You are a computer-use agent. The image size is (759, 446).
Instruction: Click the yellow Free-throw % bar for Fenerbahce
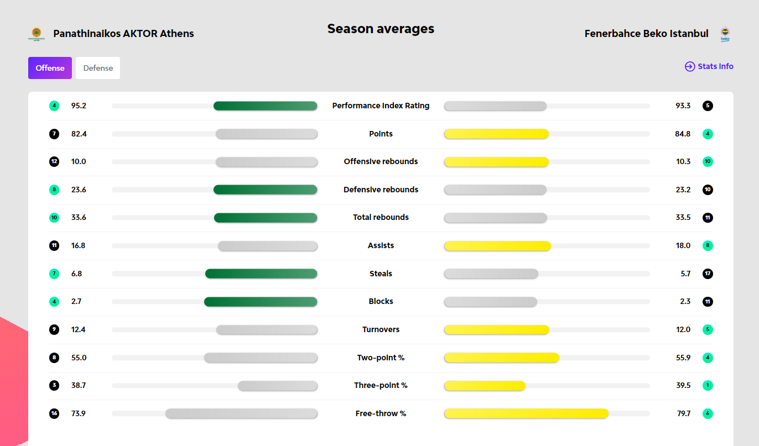pyautogui.click(x=526, y=413)
